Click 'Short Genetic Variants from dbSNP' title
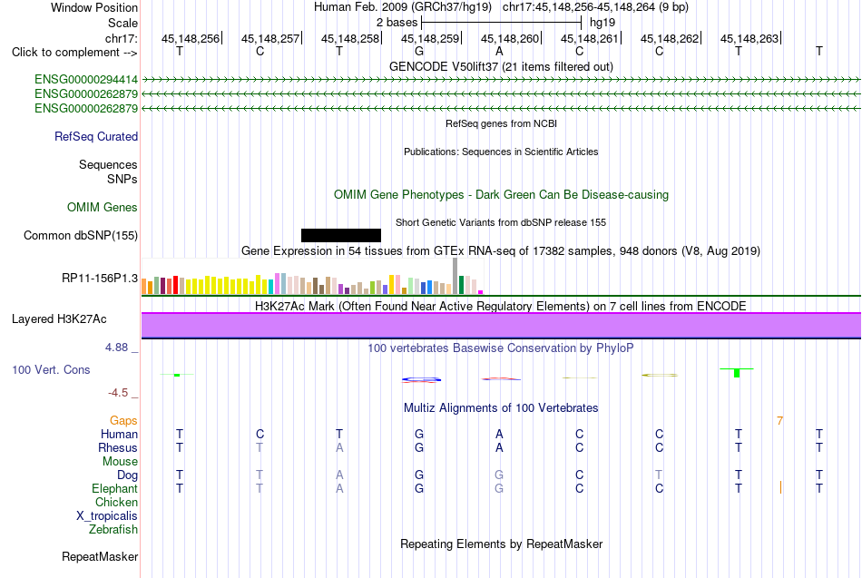 (501, 222)
